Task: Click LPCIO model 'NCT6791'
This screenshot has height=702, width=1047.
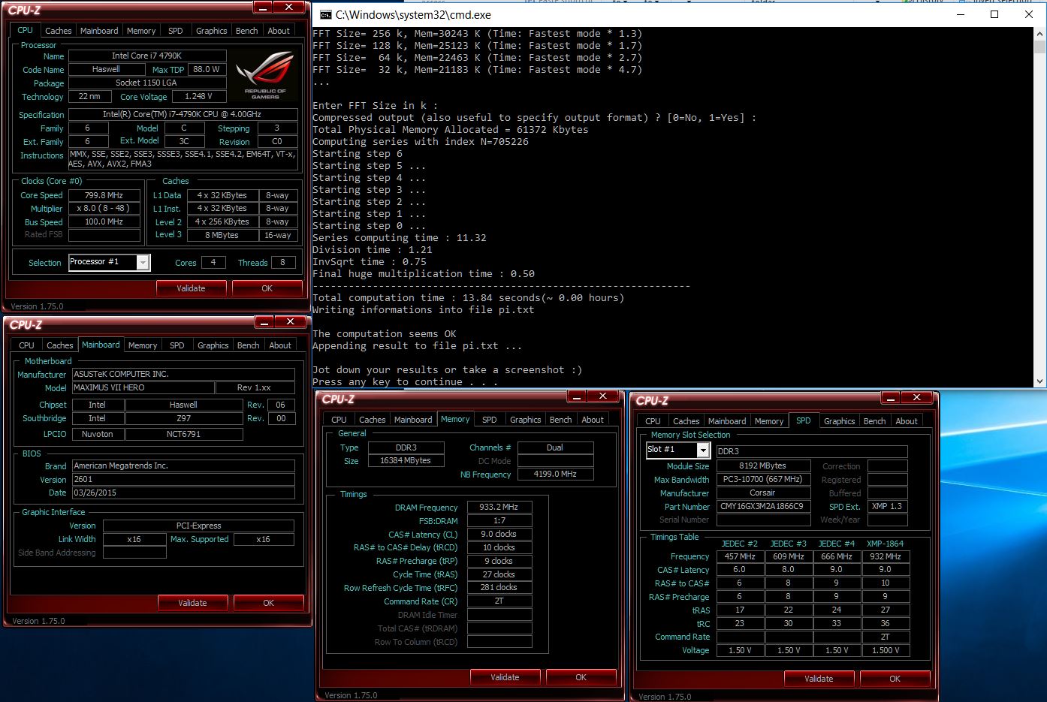Action: click(x=184, y=434)
